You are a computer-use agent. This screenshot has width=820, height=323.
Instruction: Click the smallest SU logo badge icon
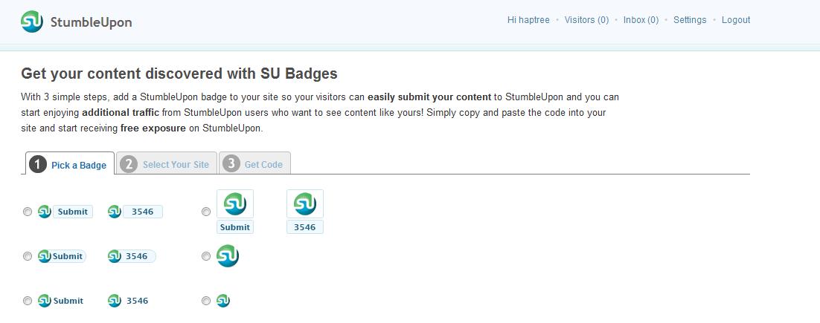click(222, 301)
